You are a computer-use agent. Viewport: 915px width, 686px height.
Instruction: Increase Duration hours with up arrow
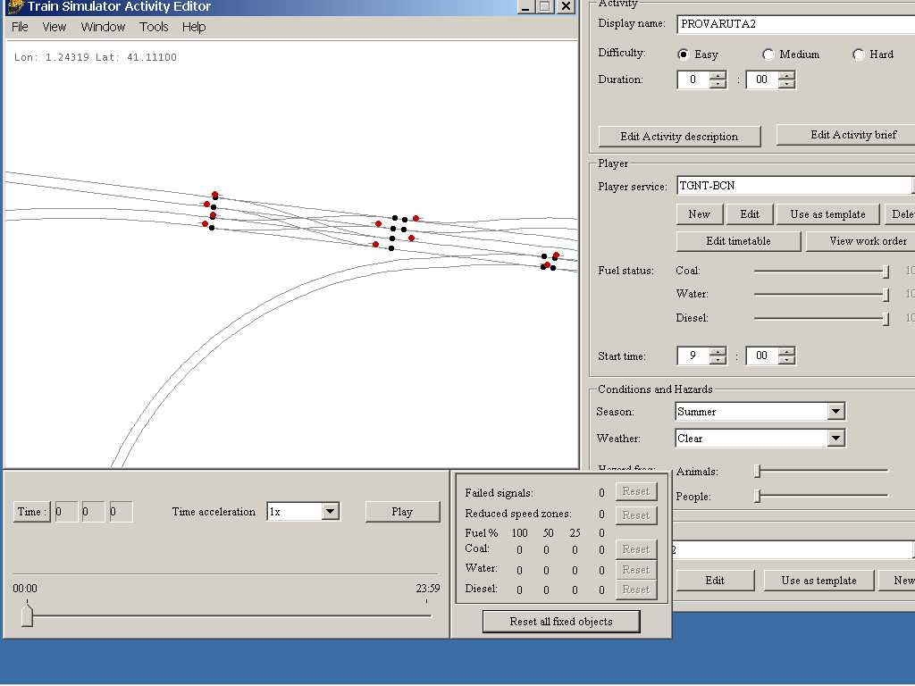718,75
